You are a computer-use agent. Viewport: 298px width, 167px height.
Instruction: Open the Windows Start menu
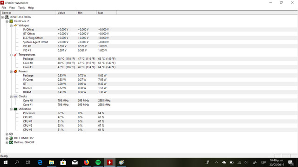(5, 162)
